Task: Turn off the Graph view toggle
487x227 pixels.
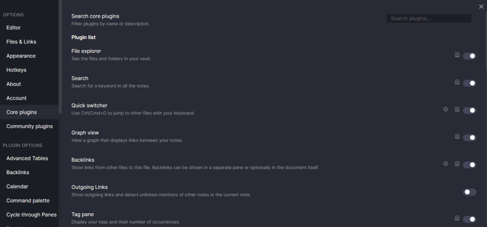Action: point(469,138)
